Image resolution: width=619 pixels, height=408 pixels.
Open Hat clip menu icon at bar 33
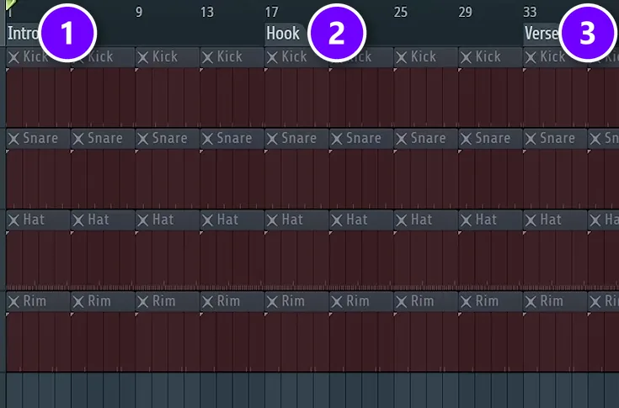[531, 220]
